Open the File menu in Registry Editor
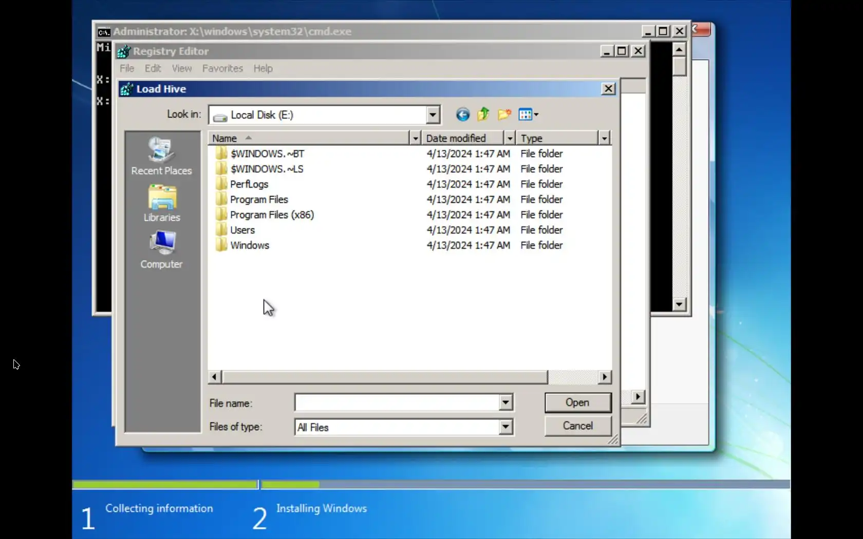Image resolution: width=863 pixels, height=539 pixels. coord(127,68)
